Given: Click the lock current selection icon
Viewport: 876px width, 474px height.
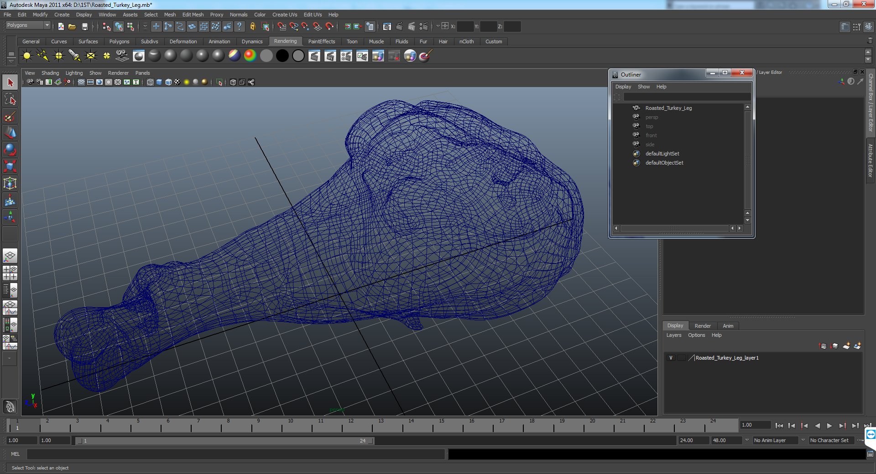Looking at the screenshot, I should (x=252, y=26).
